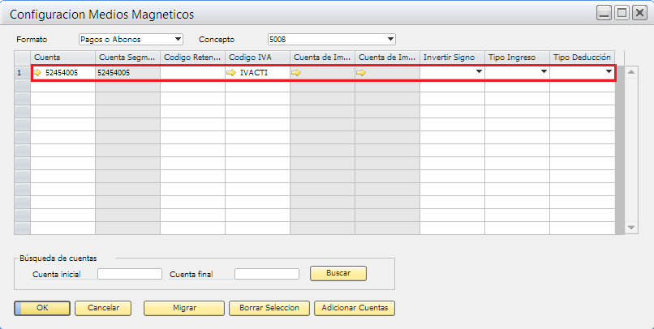Select row 1 via its row number header

[x=22, y=73]
